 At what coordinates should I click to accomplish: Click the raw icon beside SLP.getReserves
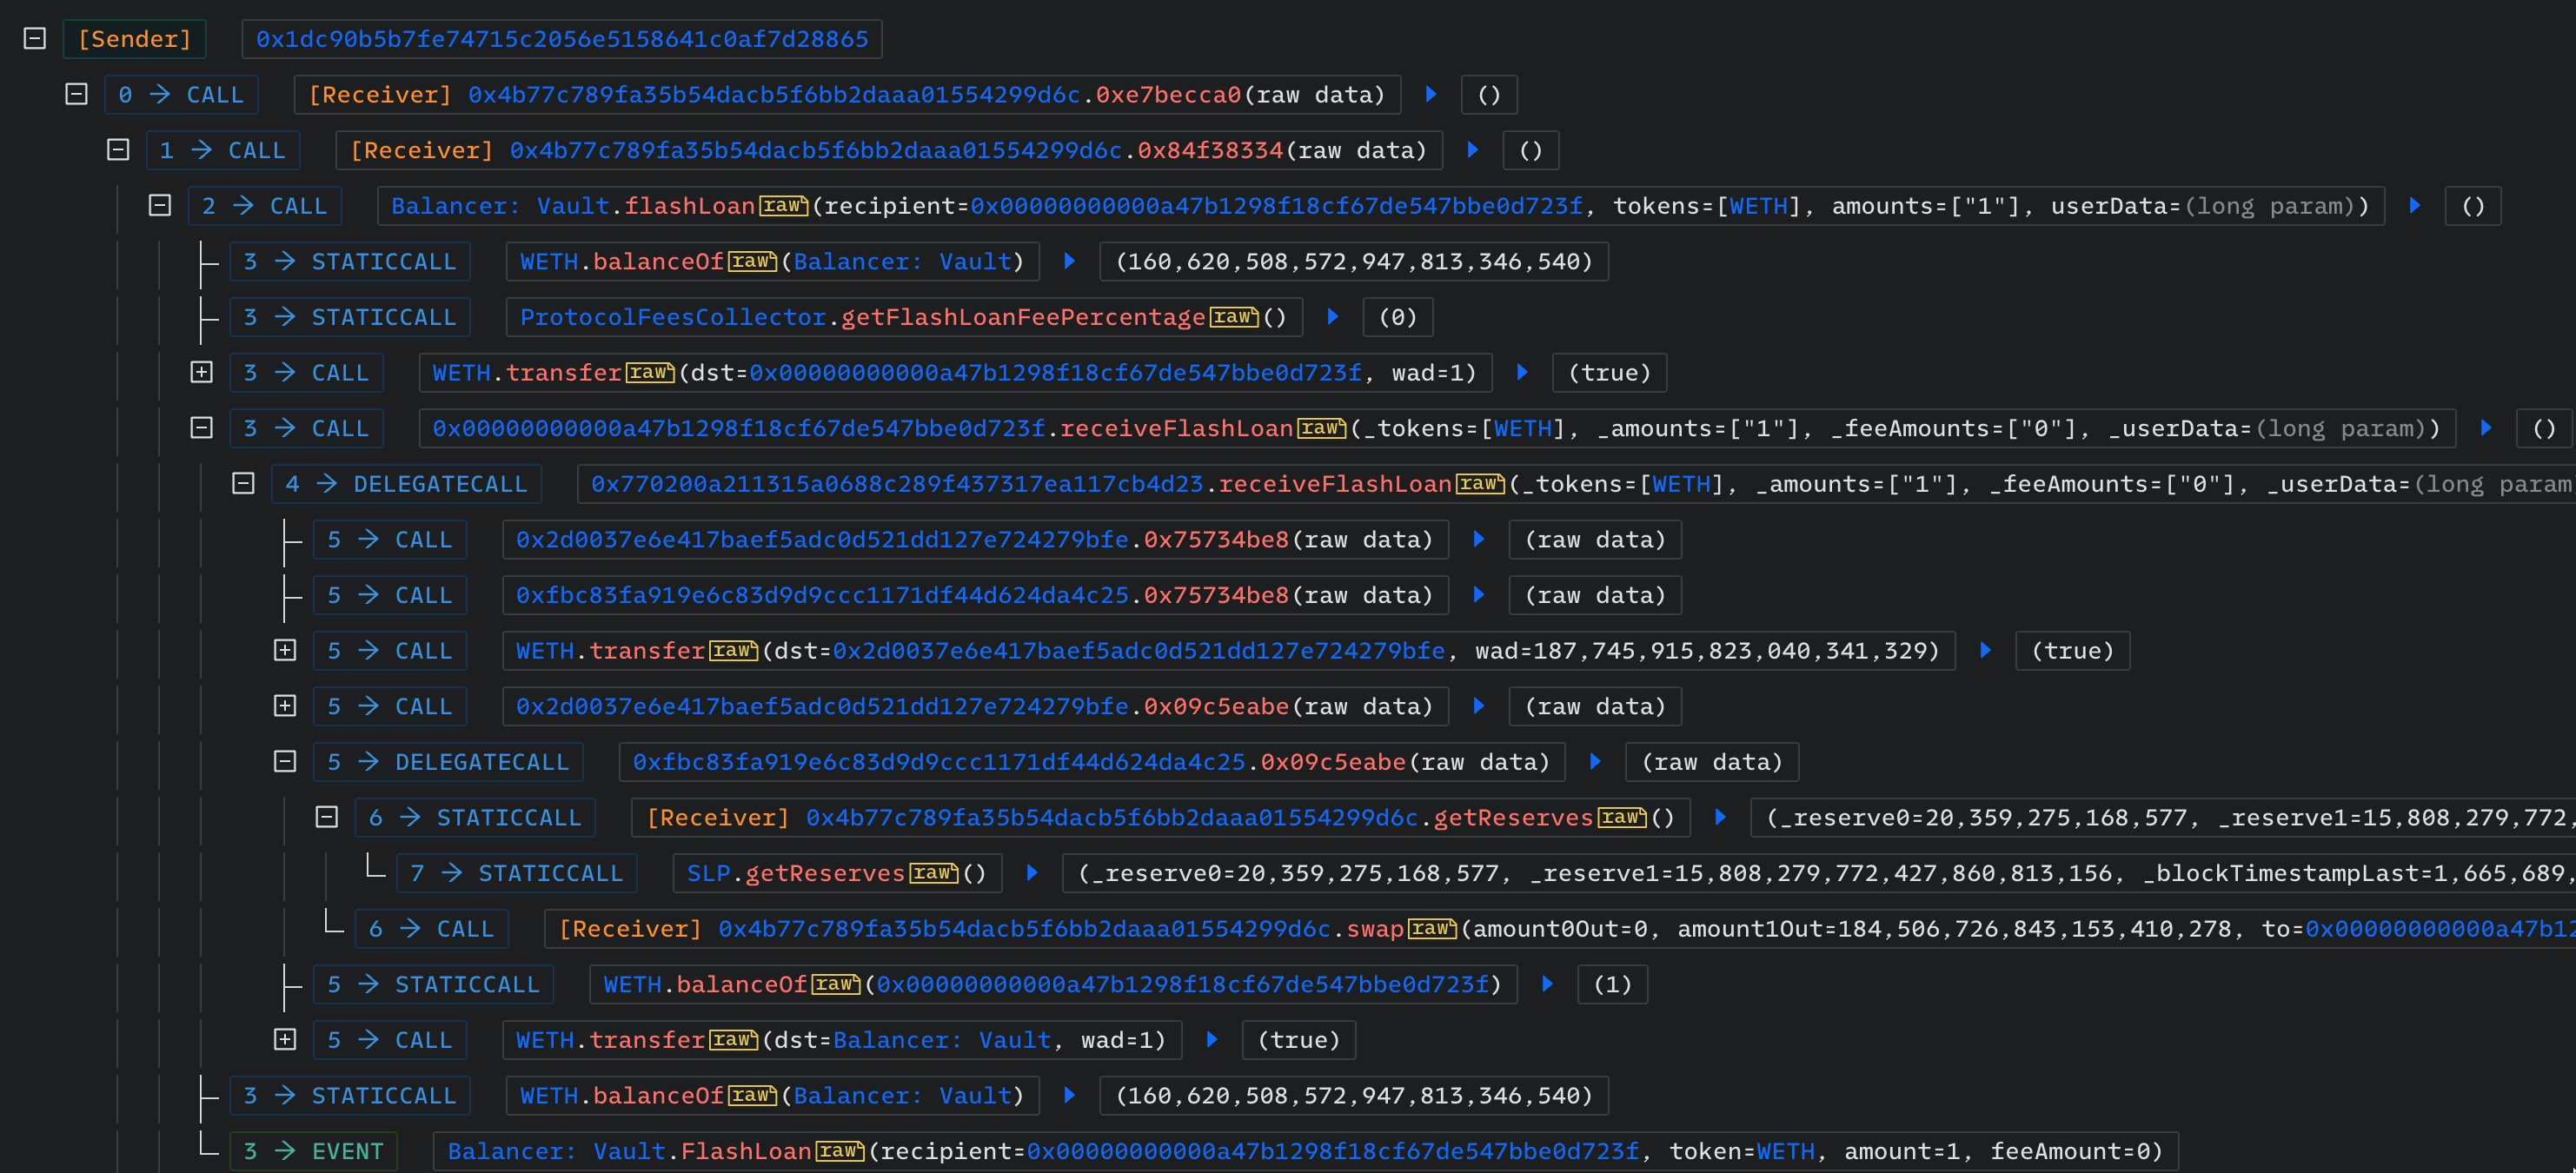coord(934,873)
